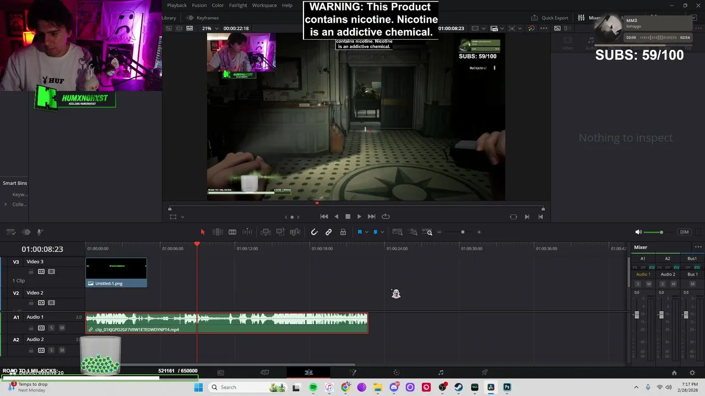This screenshot has width=705, height=396.
Task: Toggle Linked Selection
Action: 328,232
